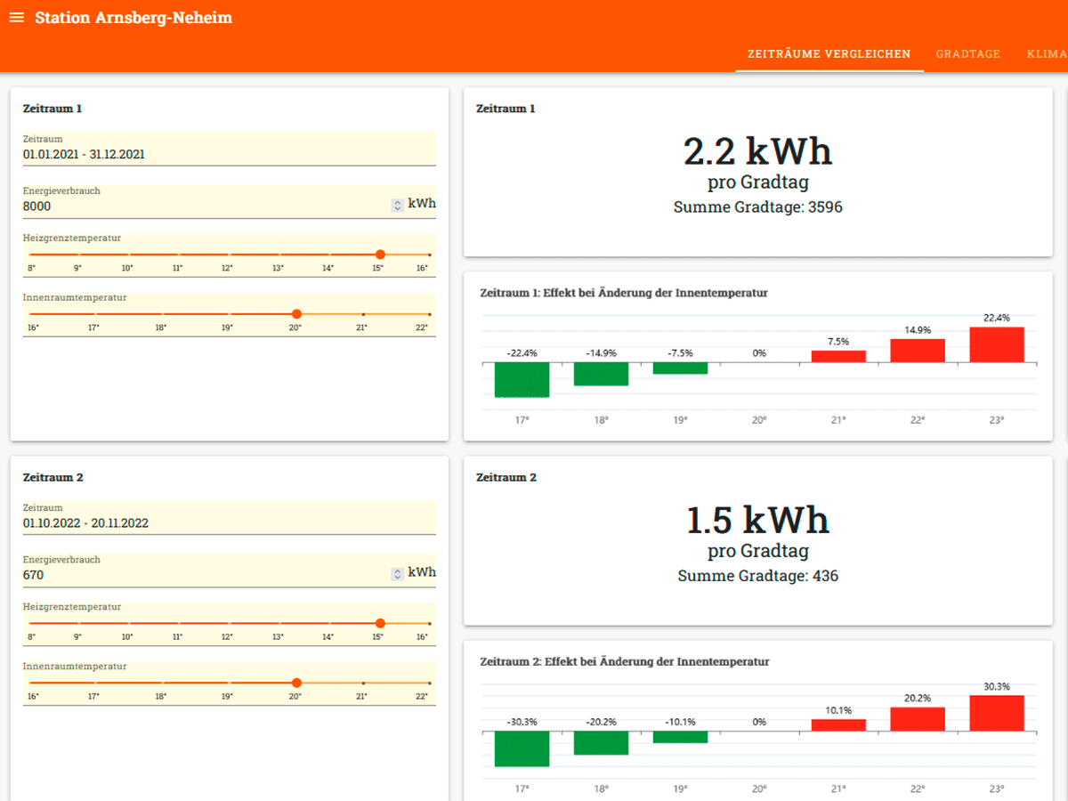Set Zeitraum 1 Innenraumtemperatur to 18°
Viewport: 1068px width, 801px height.
click(163, 314)
